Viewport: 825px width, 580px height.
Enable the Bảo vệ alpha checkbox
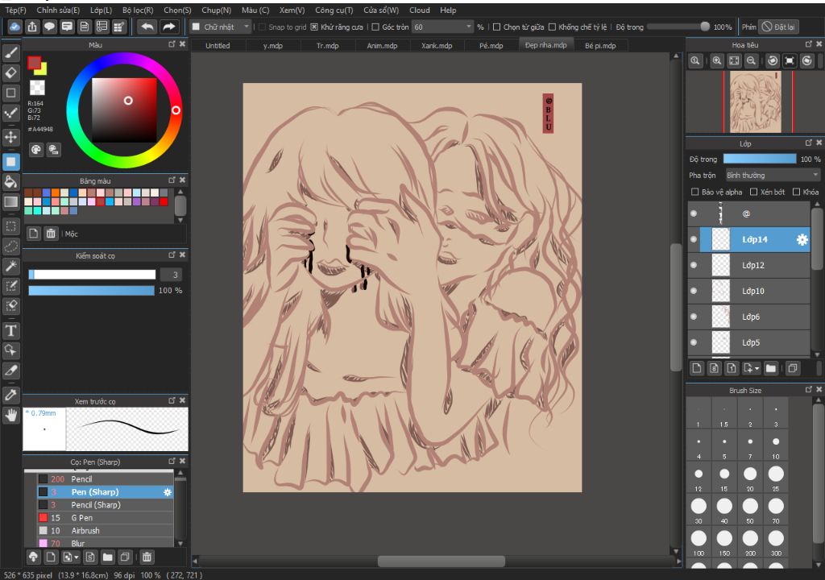694,192
